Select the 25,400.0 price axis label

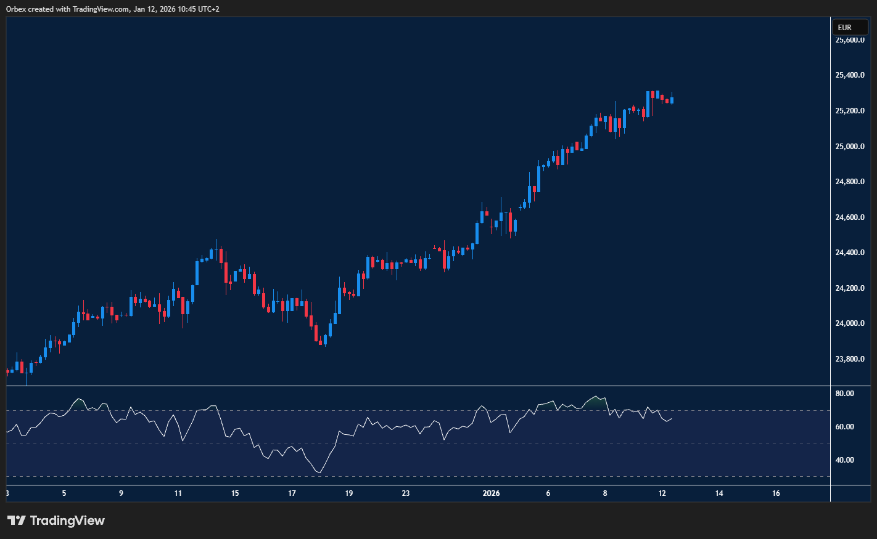[849, 75]
